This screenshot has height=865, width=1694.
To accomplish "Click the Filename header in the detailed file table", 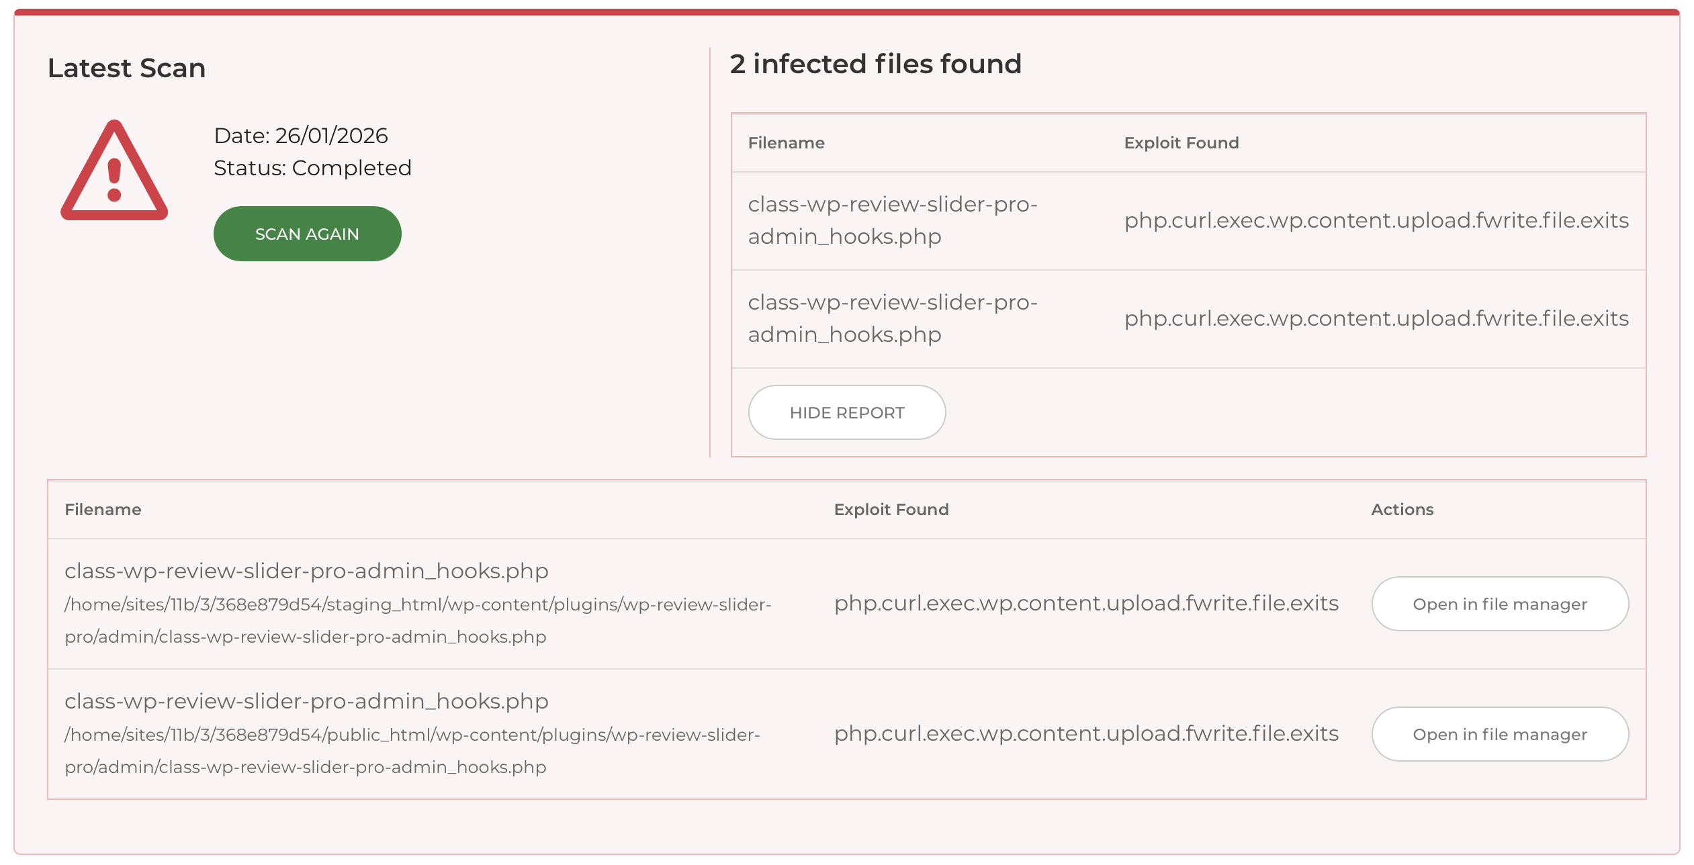I will (x=103, y=510).
